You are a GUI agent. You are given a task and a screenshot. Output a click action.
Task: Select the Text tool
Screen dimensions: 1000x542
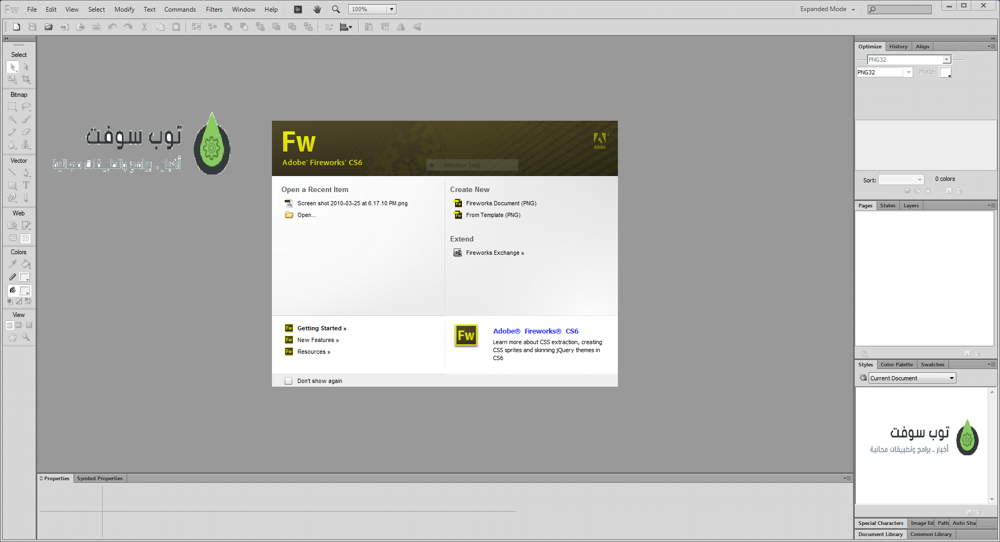click(x=26, y=185)
